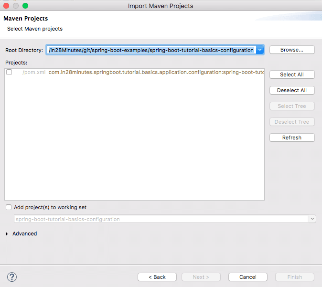
Task: Focus the Root Directory path field
Action: click(x=151, y=50)
